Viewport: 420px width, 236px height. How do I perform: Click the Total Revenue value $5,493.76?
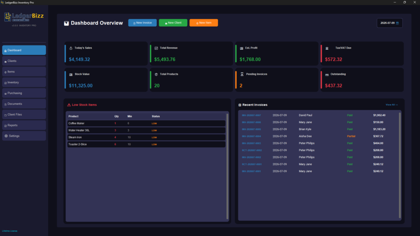[x=165, y=59]
